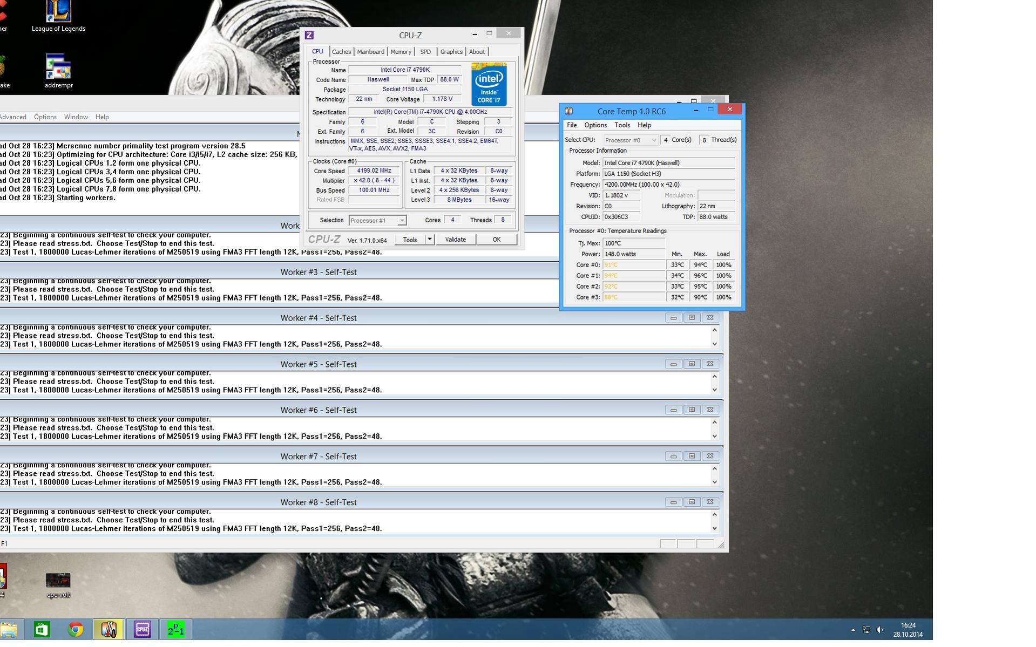
Task: Click the Core Temp title bar icon
Action: (x=568, y=111)
